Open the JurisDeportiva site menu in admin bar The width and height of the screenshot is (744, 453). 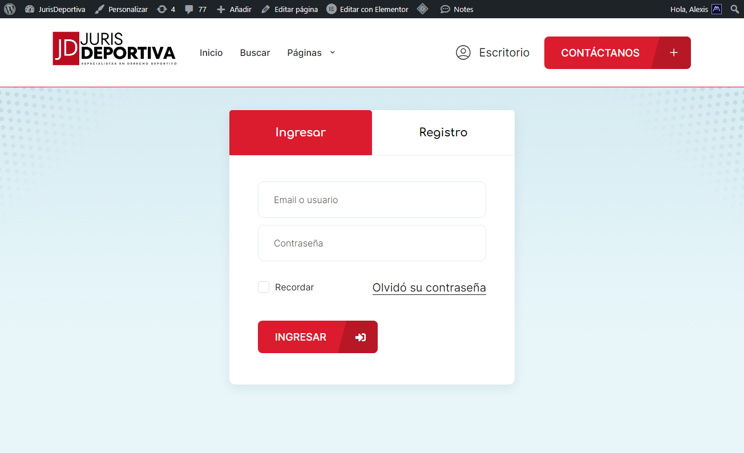[55, 9]
